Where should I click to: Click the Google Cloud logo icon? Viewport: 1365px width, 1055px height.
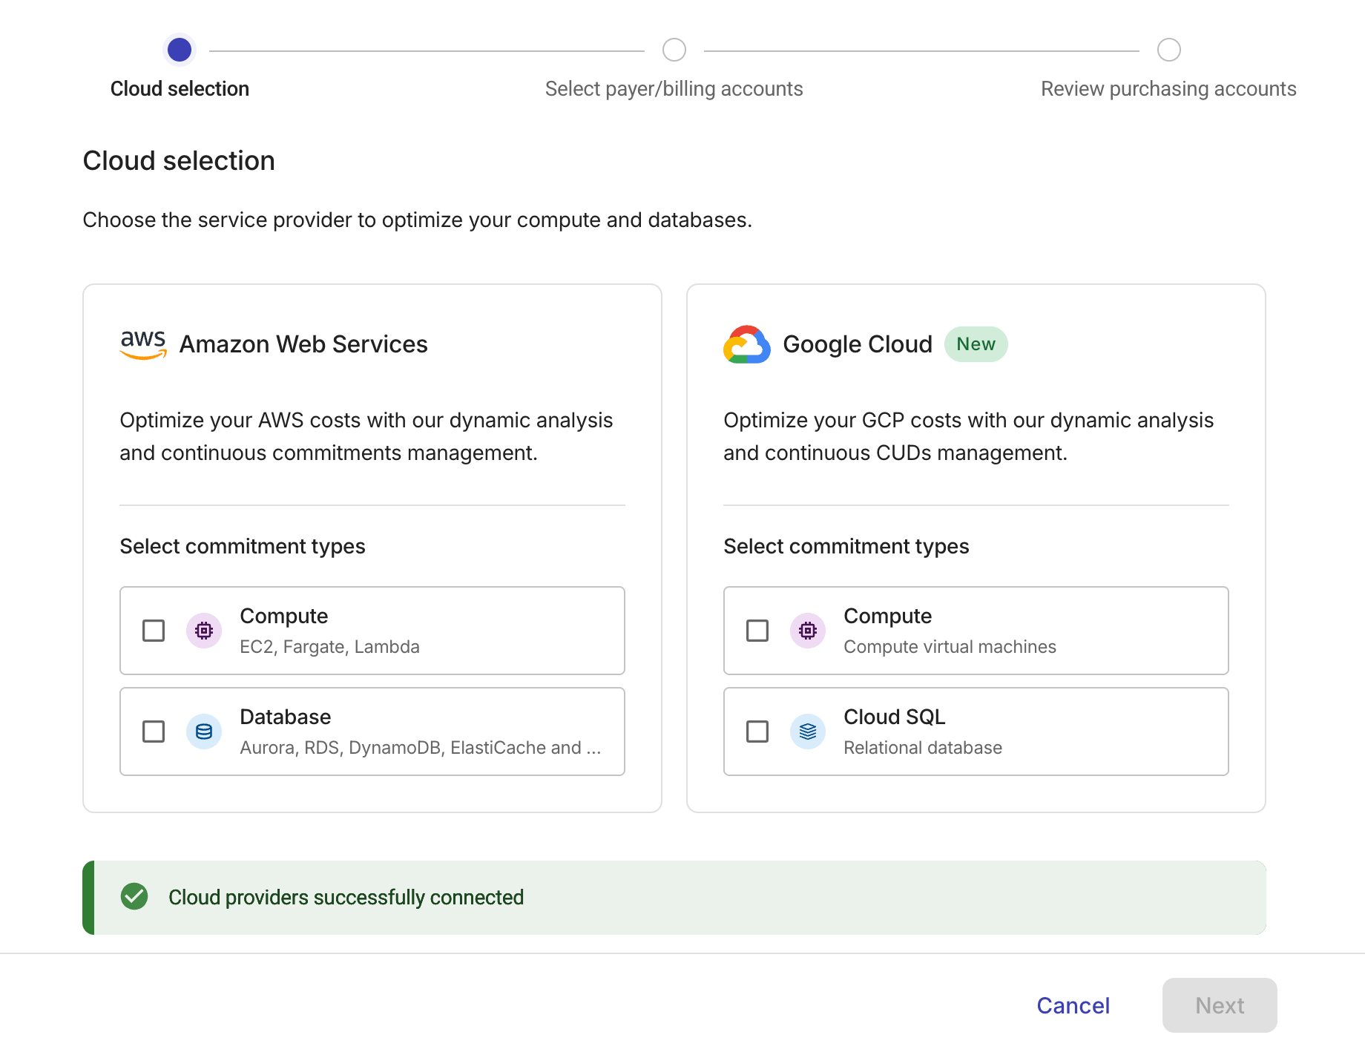(747, 344)
